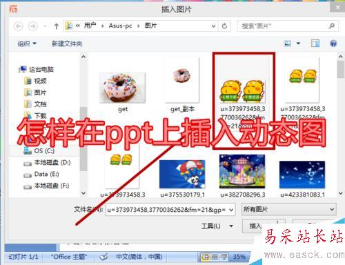The width and height of the screenshot is (345, 265).
Task: Go back using the Back arrow
Action: (19, 26)
